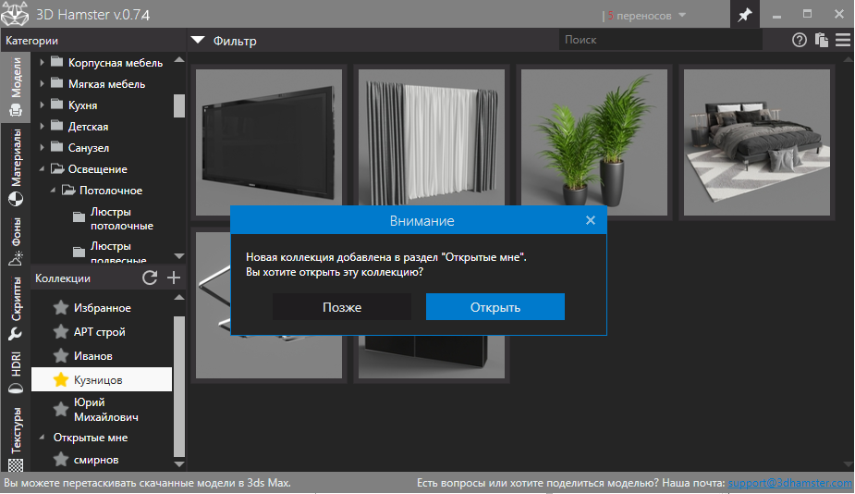The width and height of the screenshot is (855, 494).
Task: Click the folder icon of Детская
Action: [57, 126]
